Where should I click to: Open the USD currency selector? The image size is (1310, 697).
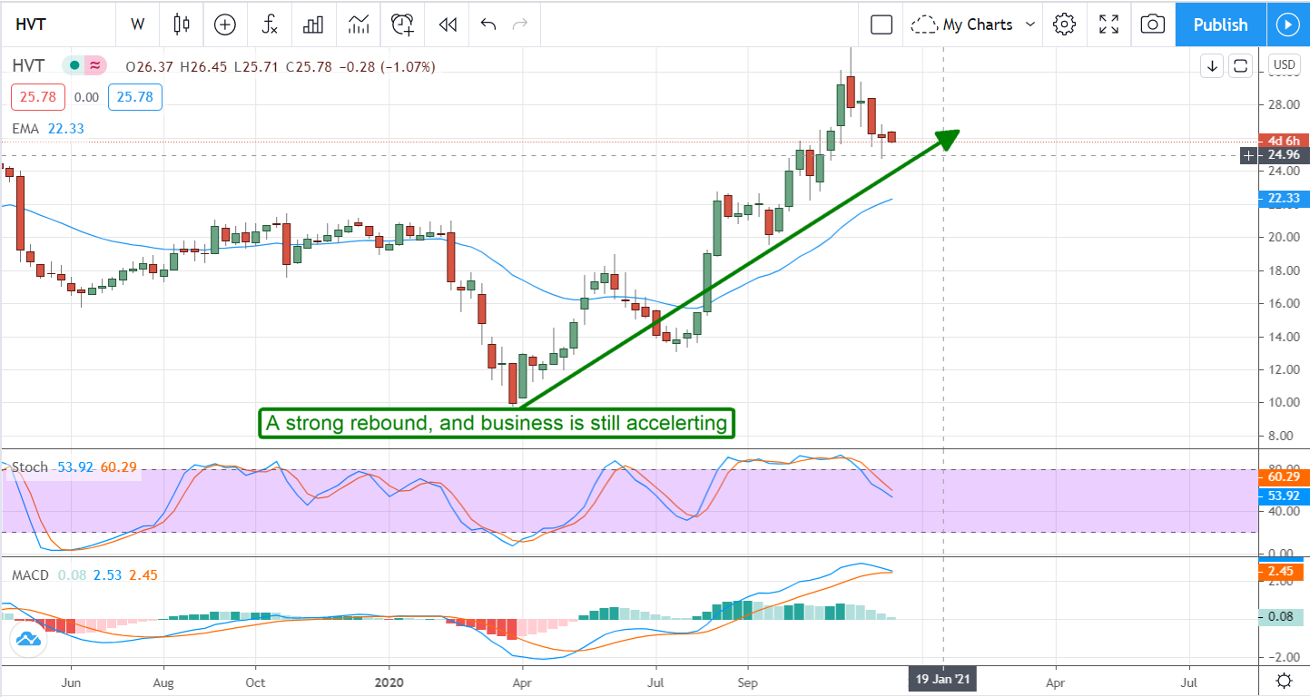(x=1284, y=65)
